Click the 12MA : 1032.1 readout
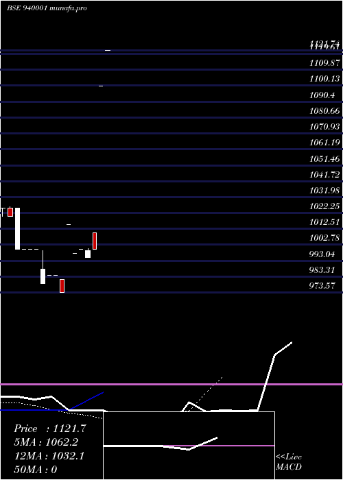This screenshot has width=343, height=480. (49, 456)
